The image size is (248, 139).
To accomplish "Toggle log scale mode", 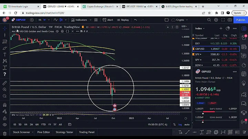I will [180, 125].
